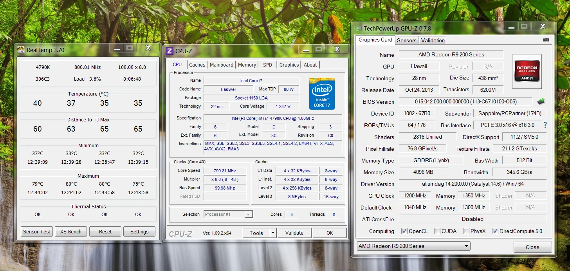The width and height of the screenshot is (570, 271).
Task: Open the Tools dropdown arrow in CPU-Z
Action: tap(273, 233)
